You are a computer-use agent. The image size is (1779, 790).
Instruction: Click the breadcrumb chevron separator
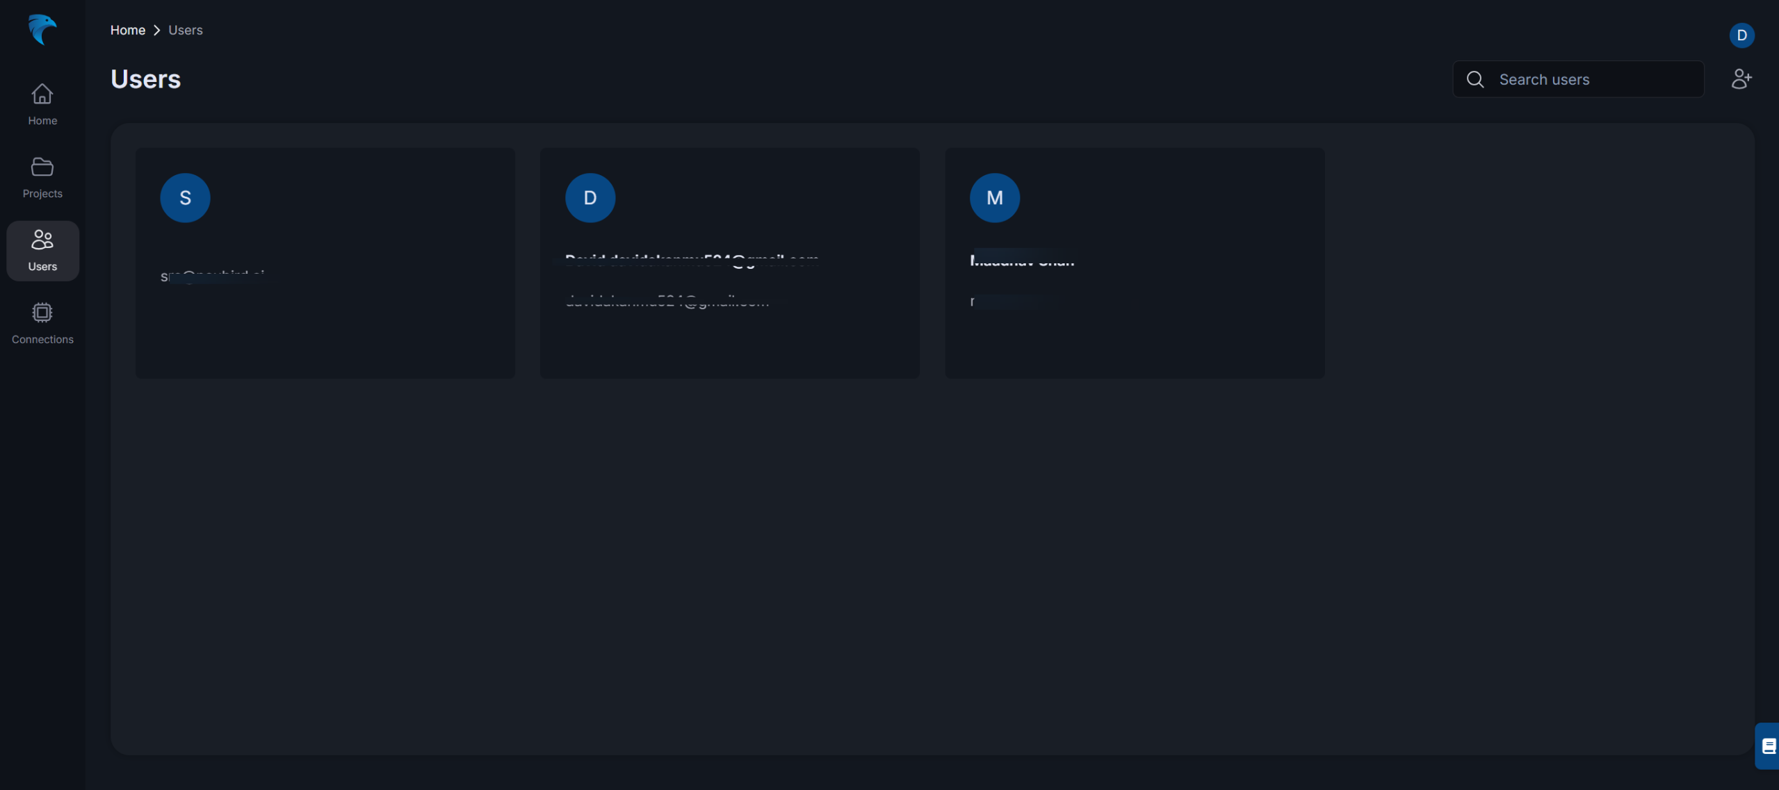(x=157, y=30)
